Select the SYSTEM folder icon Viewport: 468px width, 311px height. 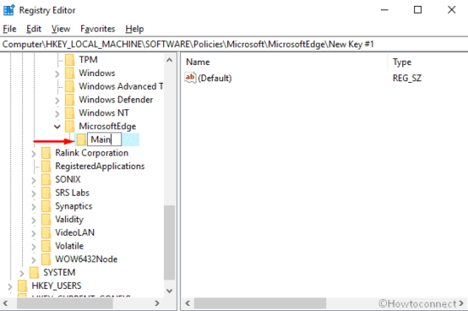34,273
